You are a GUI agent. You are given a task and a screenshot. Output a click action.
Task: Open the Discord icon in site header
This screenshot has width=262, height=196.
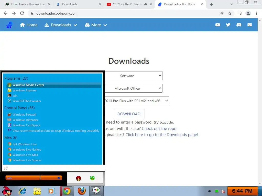tap(239, 25)
